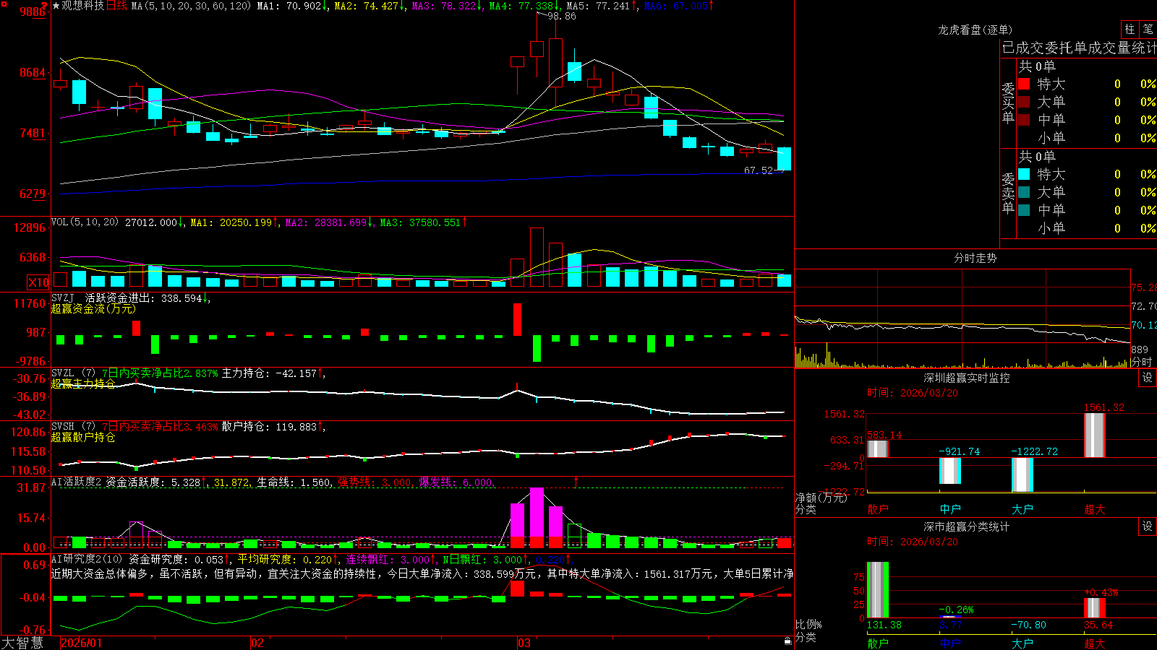Open the MA(5,10,20,30,60,120) indicator parameters
1157x650 pixels.
190,6
